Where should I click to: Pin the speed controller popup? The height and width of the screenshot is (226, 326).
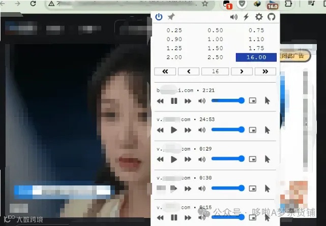(x=171, y=17)
